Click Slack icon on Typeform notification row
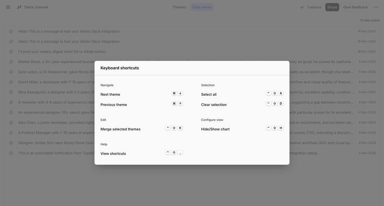Image resolution: width=384 pixels, height=206 pixels. click(x=12, y=153)
